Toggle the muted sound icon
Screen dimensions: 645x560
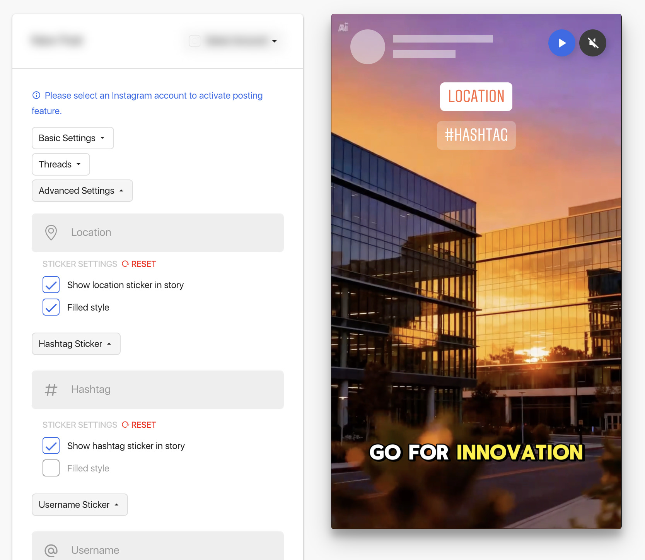593,43
